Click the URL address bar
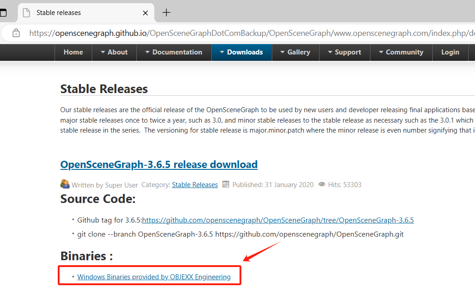Viewport: 475px width, 287px height. (x=251, y=33)
